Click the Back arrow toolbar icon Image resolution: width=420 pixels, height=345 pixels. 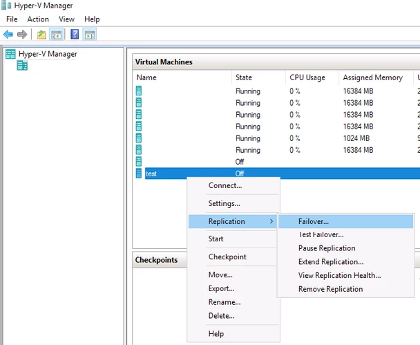click(8, 35)
